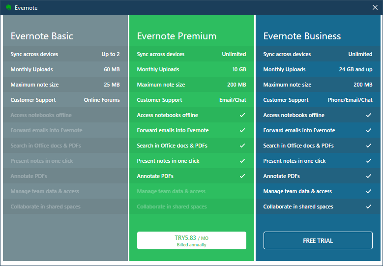Click the Business 'Collaborate in shared spaces' checkmark
383x266 pixels.
369,207
